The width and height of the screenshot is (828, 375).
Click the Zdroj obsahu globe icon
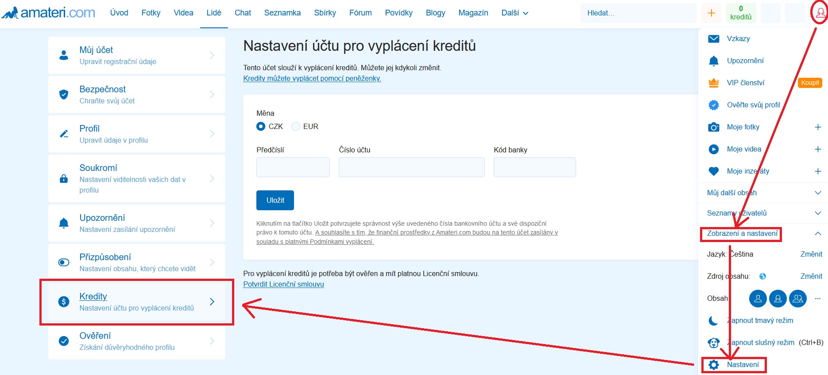762,277
